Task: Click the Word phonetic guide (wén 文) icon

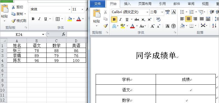Action: tap(167, 12)
